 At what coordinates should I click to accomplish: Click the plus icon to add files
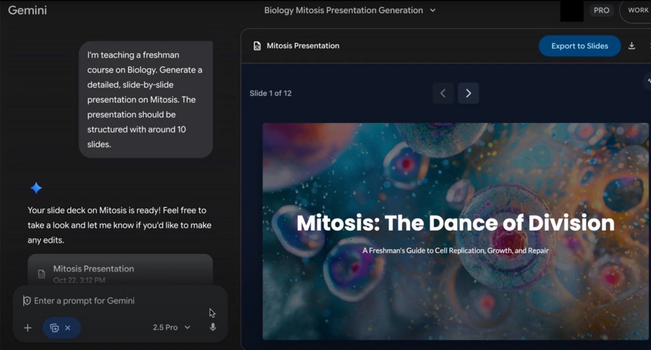[x=27, y=328]
